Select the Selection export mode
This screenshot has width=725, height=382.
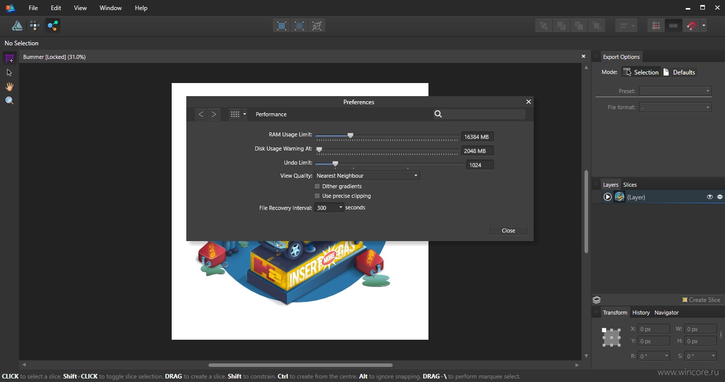pos(641,72)
